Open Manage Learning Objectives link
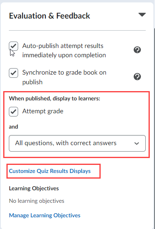This screenshot has height=229, width=155. coord(45,215)
